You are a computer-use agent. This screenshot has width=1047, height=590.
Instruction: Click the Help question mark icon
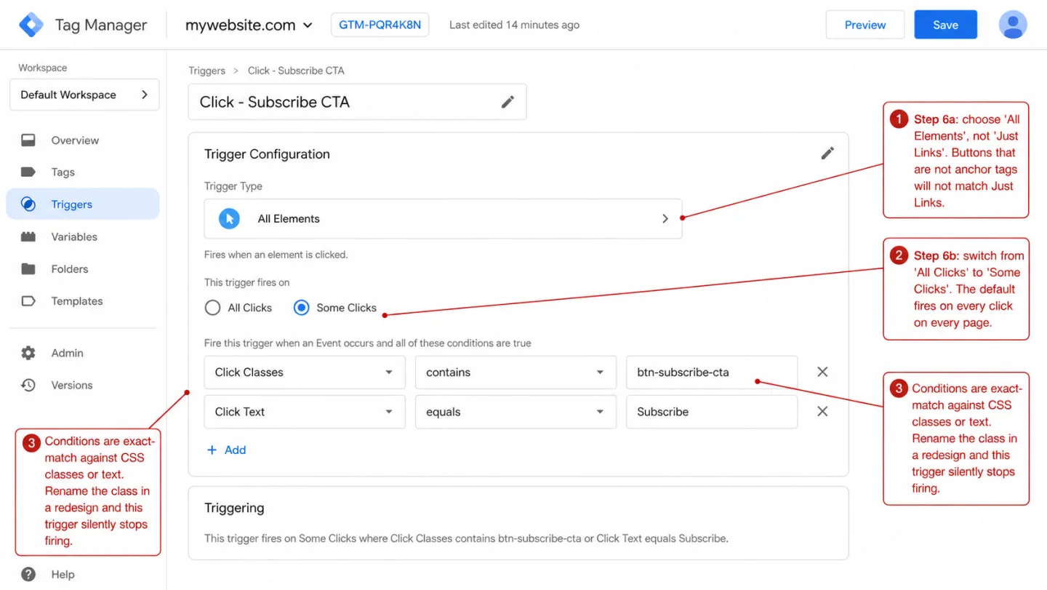(x=28, y=574)
